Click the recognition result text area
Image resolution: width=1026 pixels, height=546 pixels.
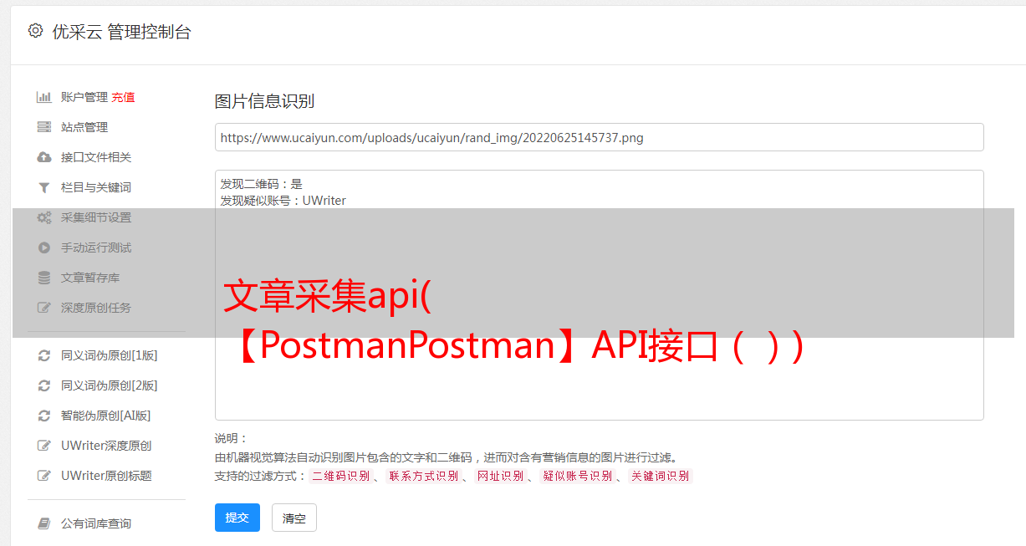(599, 295)
